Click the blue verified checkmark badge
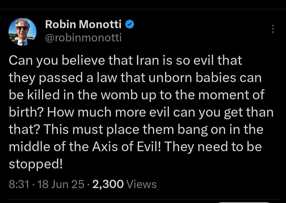The height and width of the screenshot is (203, 286). 130,24
